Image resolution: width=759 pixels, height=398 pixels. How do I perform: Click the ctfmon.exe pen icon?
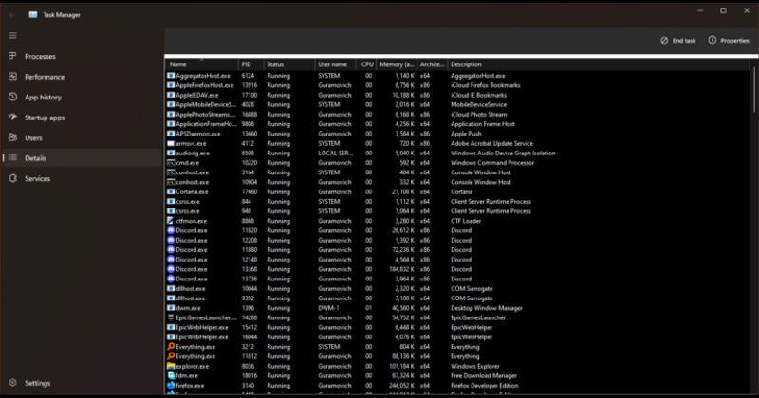pos(171,221)
